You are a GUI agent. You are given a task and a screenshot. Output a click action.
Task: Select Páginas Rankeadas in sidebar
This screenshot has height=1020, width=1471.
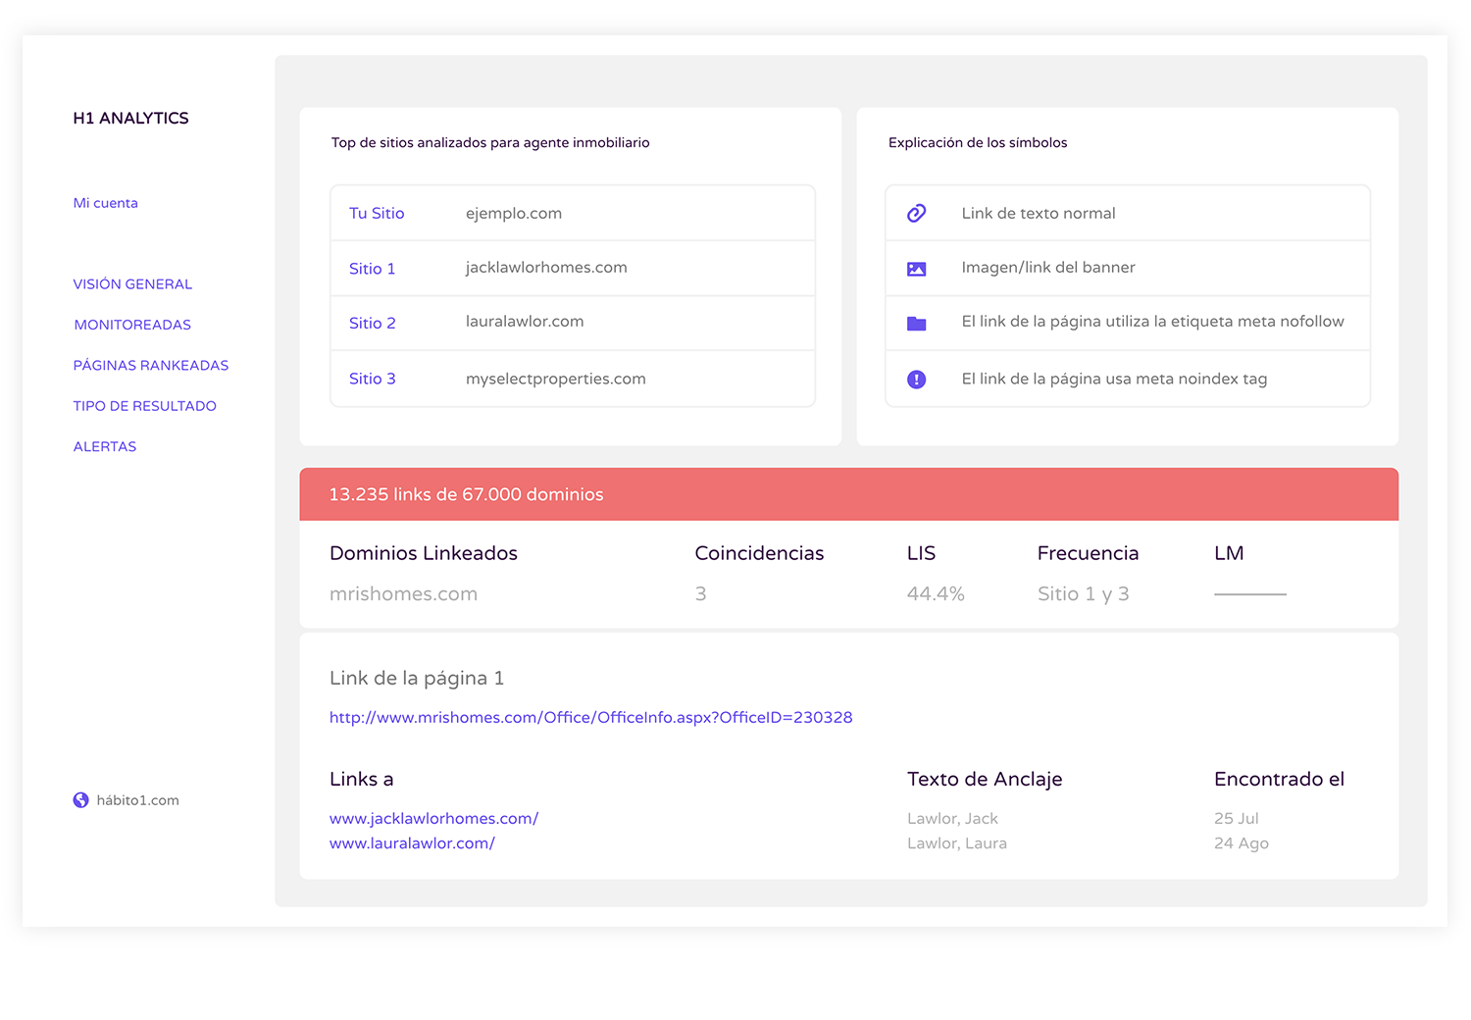coord(151,366)
